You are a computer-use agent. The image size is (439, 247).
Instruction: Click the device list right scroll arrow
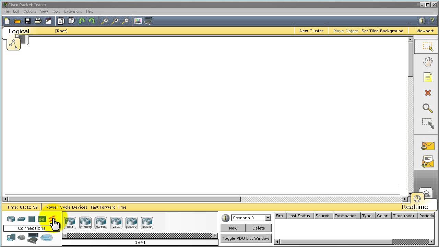tap(215, 235)
